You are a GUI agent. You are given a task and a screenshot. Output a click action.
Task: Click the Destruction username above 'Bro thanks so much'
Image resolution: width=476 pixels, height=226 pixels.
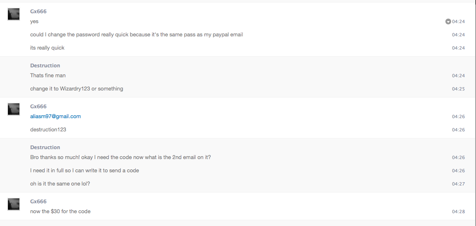[45, 147]
